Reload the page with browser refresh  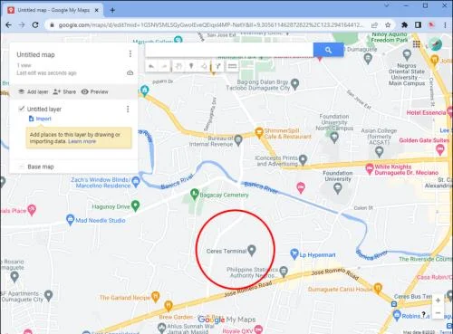click(x=35, y=25)
